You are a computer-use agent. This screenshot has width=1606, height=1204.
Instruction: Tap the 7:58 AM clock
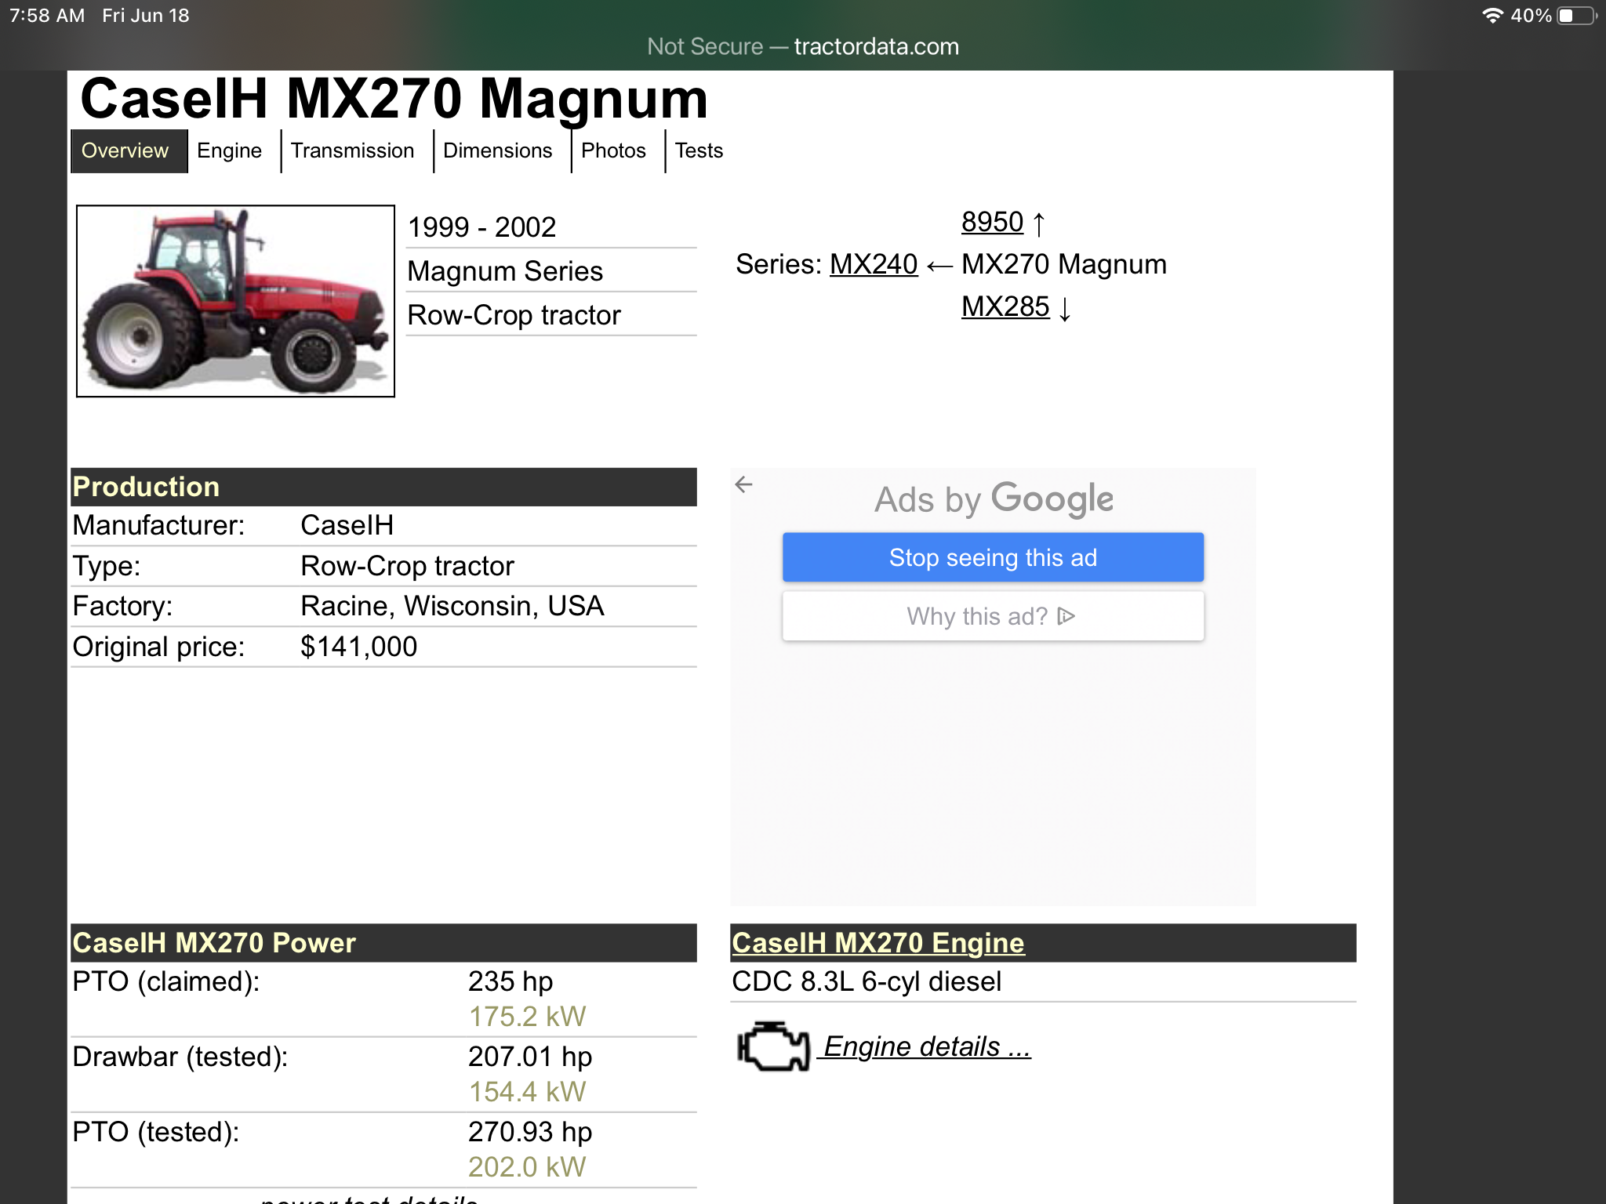click(47, 16)
